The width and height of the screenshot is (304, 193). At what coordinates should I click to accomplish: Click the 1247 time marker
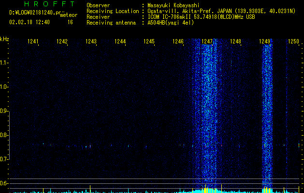[207, 41]
